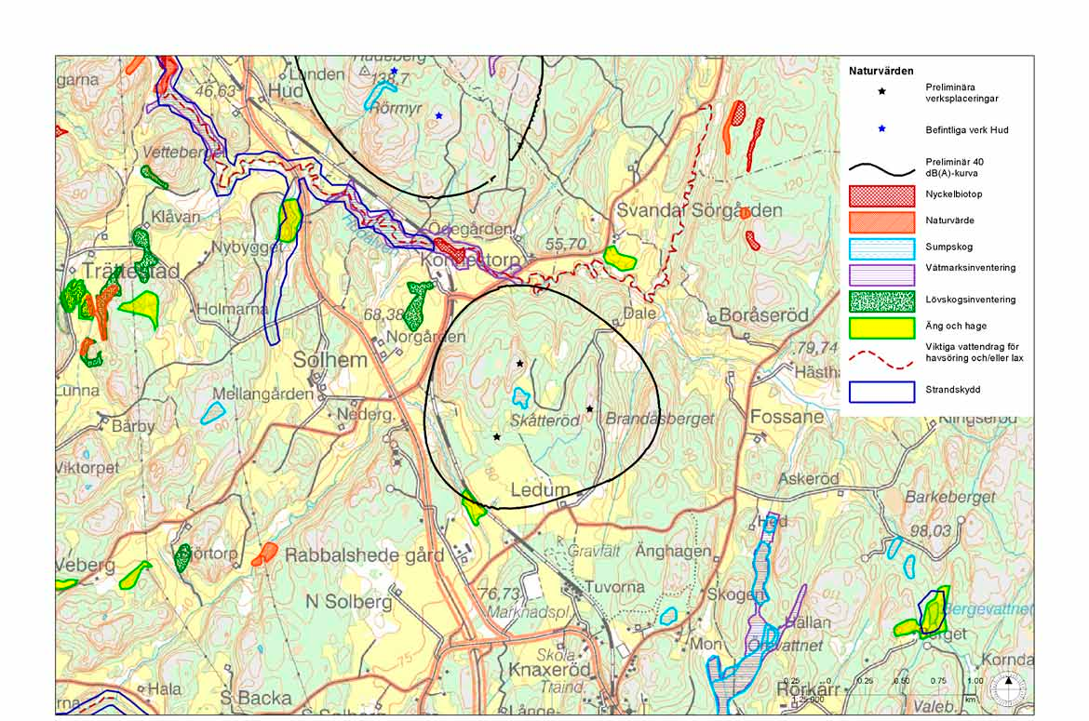Screen dimensions: 1089x721
Task: Click the Klåvan place name
Action: click(x=176, y=217)
